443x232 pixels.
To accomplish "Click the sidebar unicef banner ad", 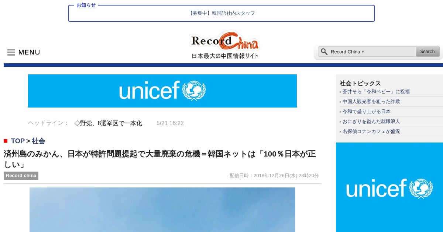I will click(x=389, y=187).
